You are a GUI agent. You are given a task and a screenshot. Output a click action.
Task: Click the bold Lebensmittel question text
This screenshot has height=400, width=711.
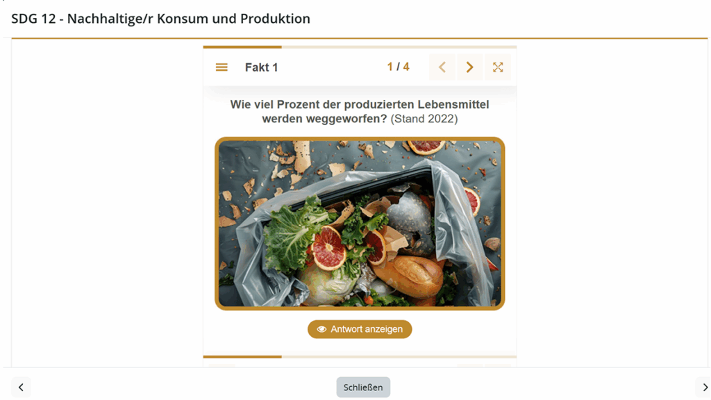360,105
